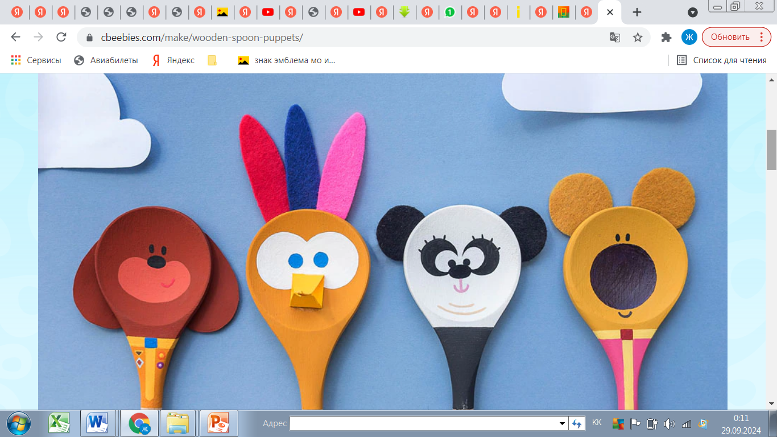Click the taskbar address refresh/go button
This screenshot has height=437, width=777.
(577, 423)
